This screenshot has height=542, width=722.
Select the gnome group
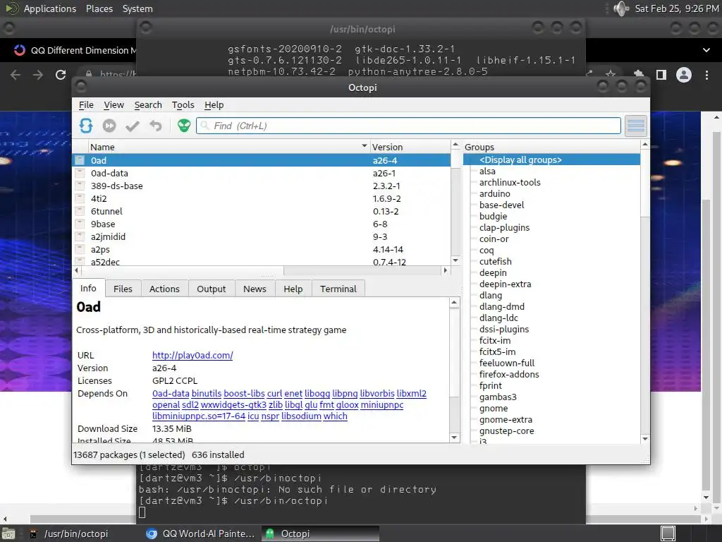[493, 409]
